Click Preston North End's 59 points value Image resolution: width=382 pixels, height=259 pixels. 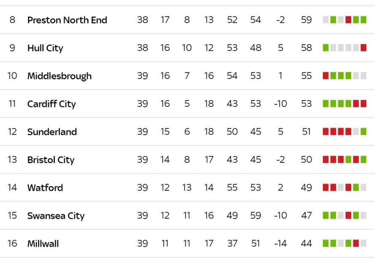tap(306, 20)
